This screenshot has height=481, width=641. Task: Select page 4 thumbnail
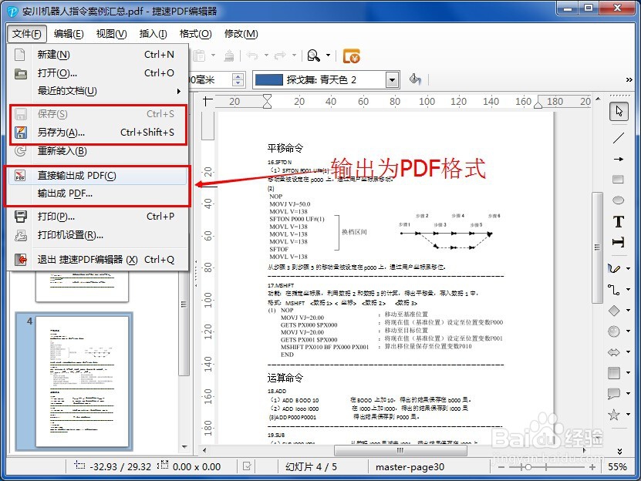pos(74,382)
